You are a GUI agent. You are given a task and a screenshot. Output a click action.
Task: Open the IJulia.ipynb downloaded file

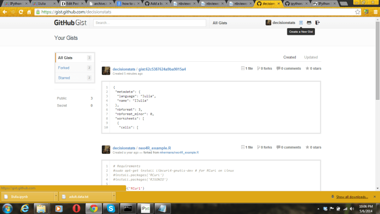[28, 196]
